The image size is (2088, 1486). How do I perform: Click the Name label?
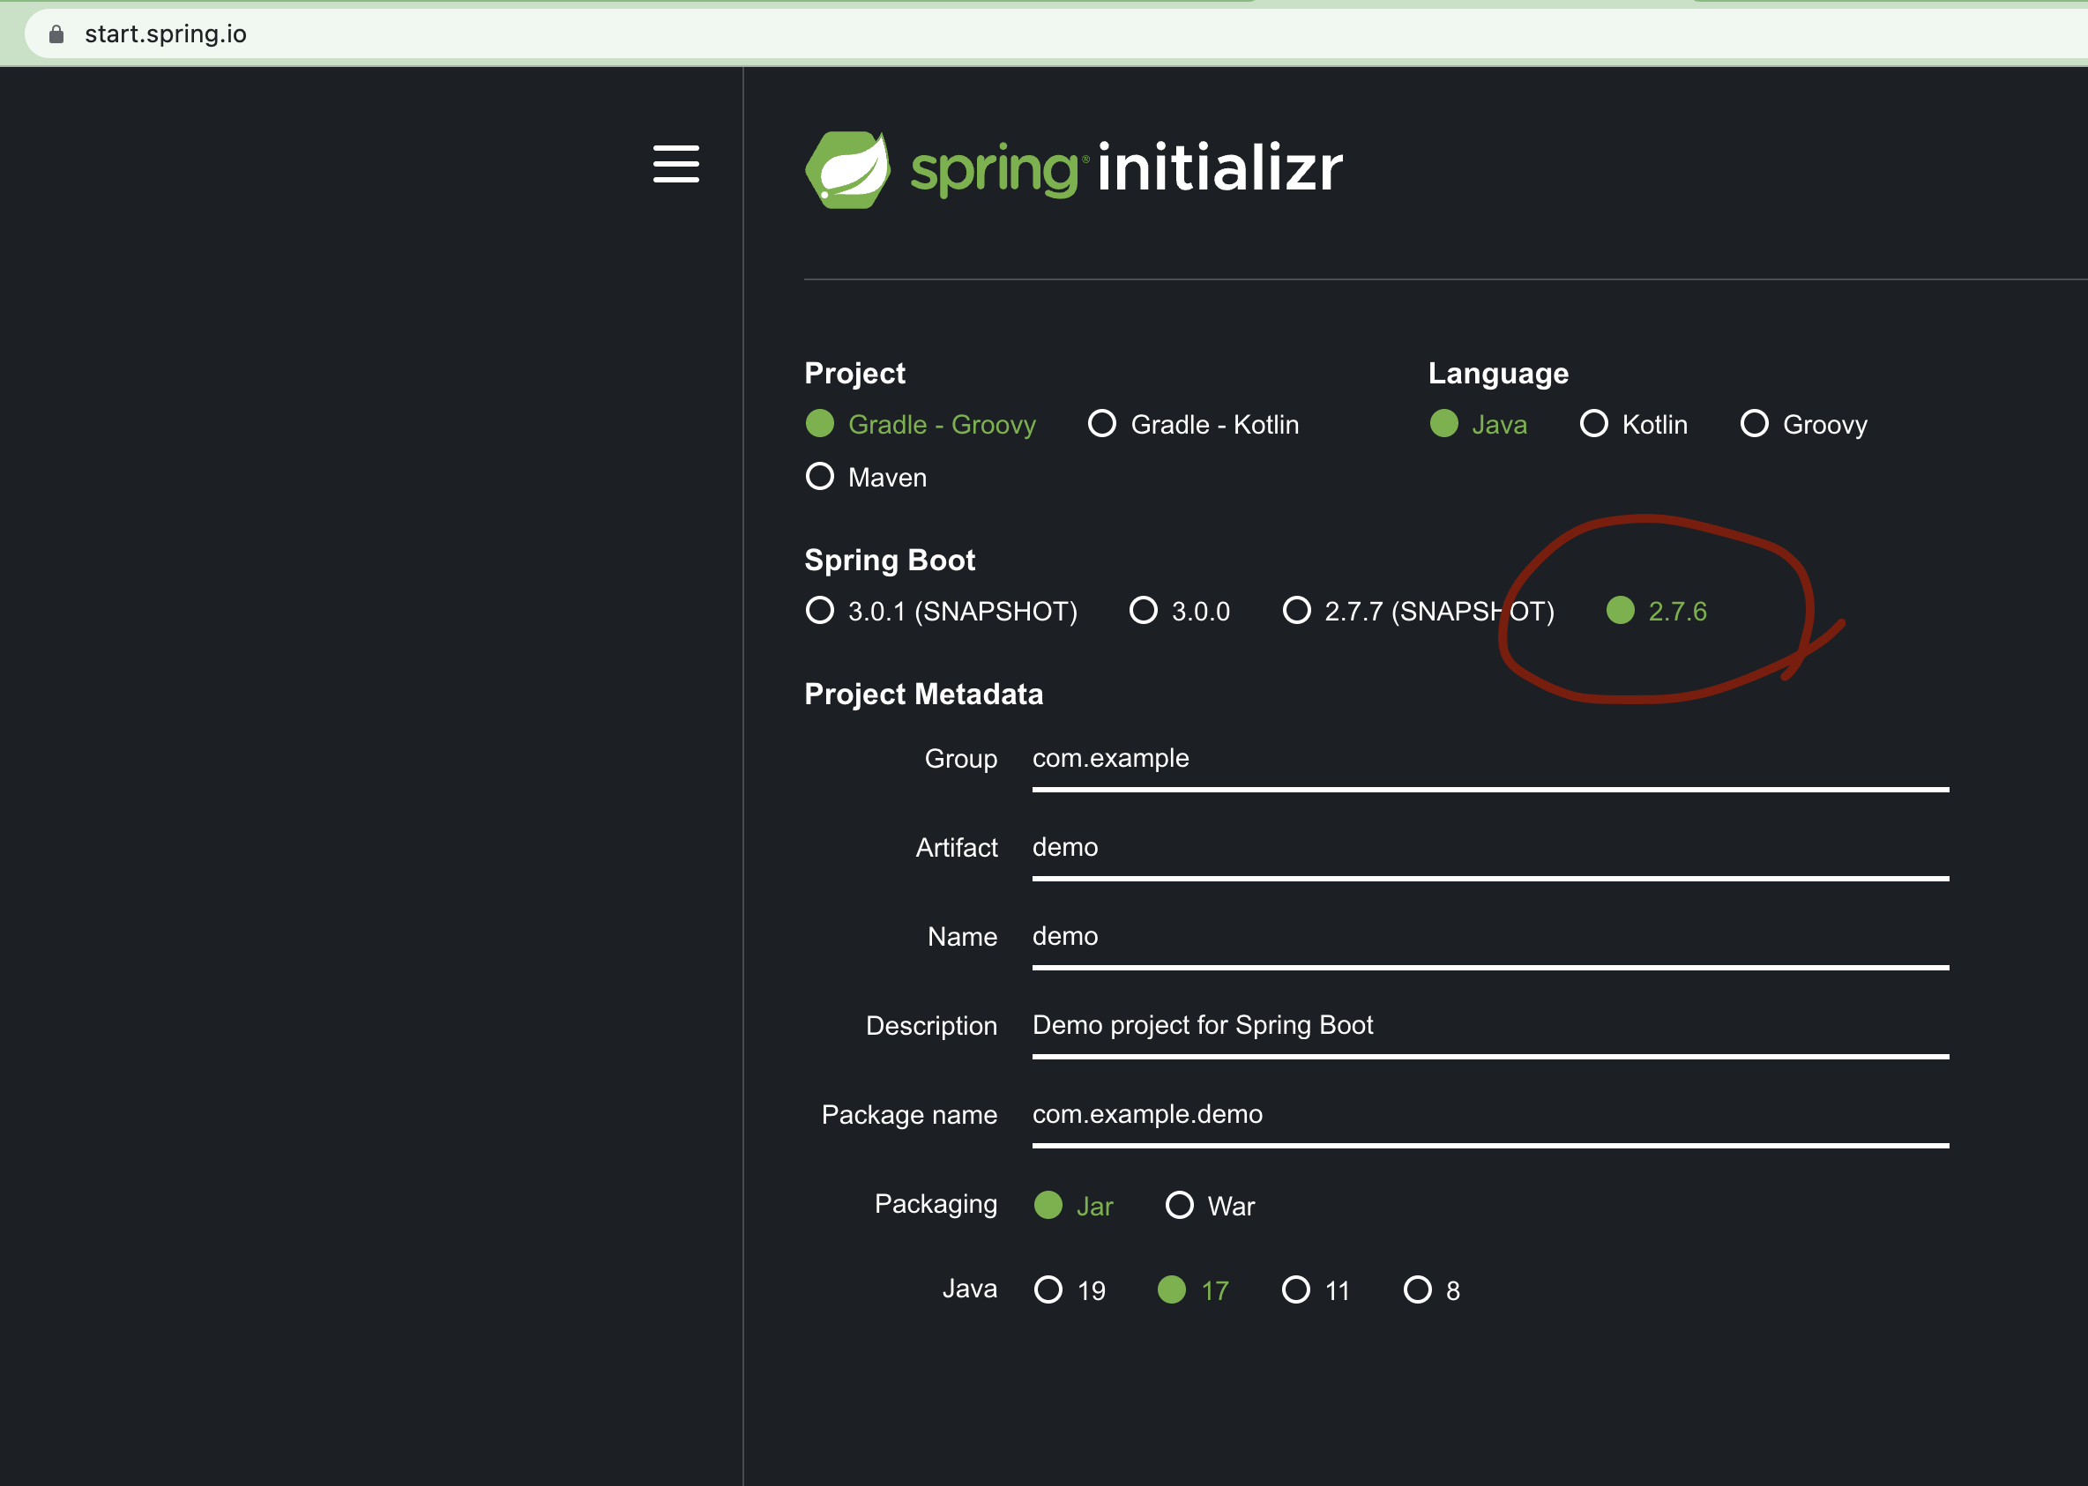tap(962, 937)
